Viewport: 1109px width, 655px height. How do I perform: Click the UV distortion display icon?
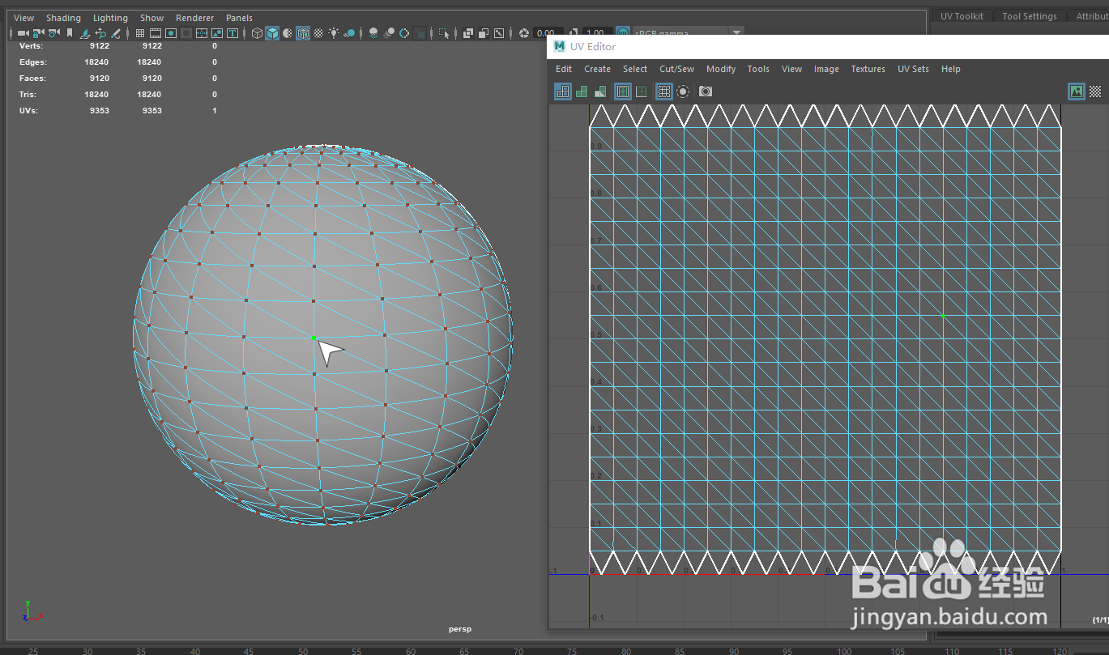coord(600,91)
